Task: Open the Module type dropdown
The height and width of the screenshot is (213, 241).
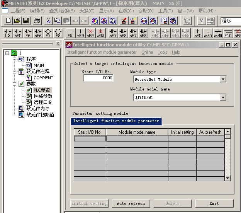Action: coord(223,79)
